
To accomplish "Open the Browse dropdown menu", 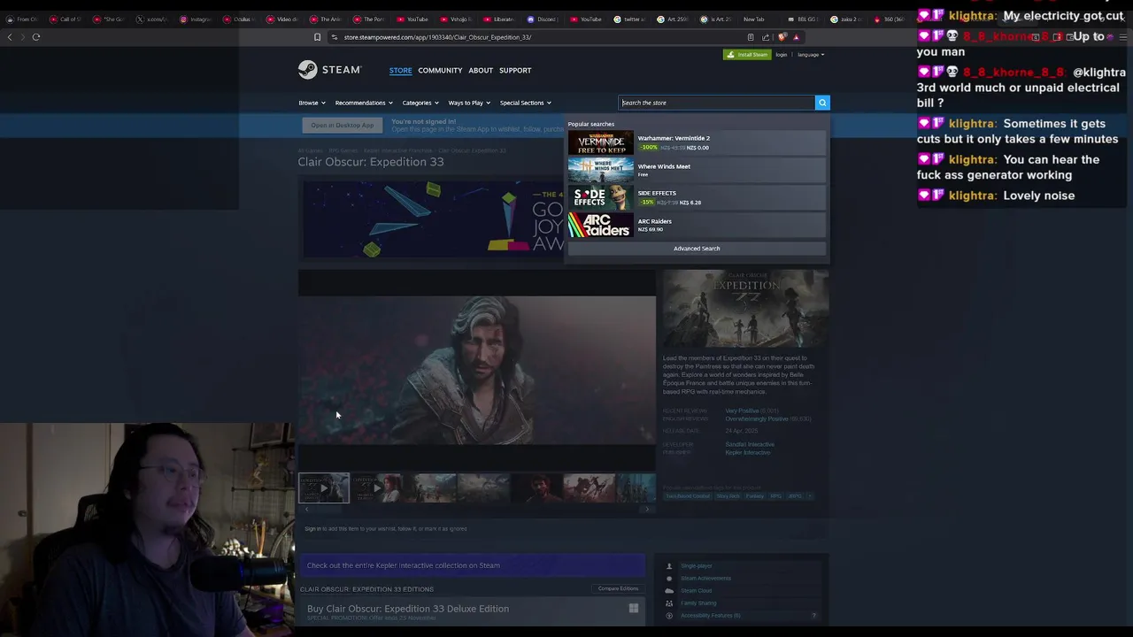I will point(312,103).
